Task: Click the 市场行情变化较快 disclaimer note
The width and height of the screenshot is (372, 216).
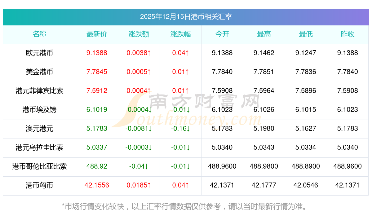Action: coord(186,206)
